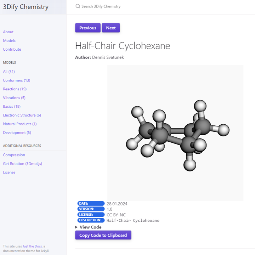Focus the Search 3Dify Chemistry field
This screenshot has width=255, height=255.
point(101,6)
